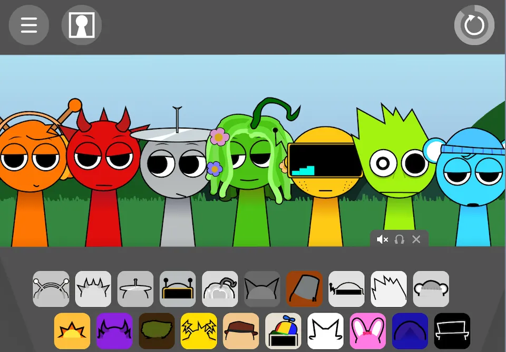Screen dimensions: 506x352
Task: Choose the white cat ears icon
Action: (325, 331)
